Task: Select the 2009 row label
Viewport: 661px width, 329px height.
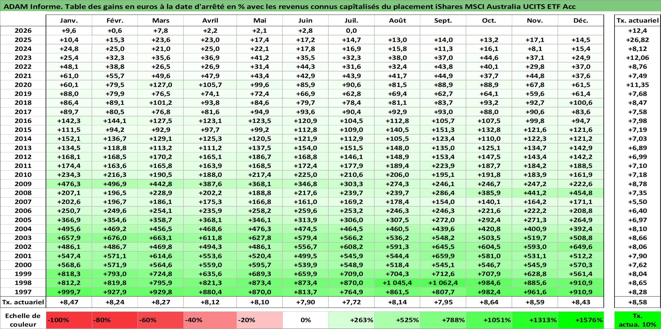Action: point(23,184)
